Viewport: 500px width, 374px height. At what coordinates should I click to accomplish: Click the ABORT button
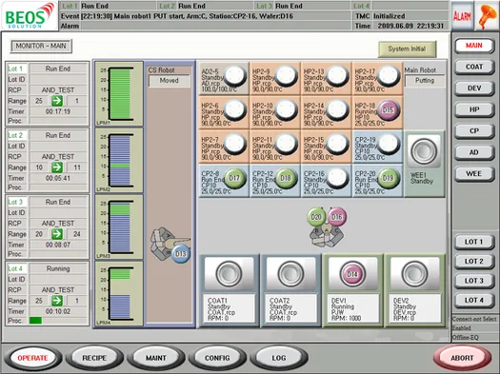(462, 358)
